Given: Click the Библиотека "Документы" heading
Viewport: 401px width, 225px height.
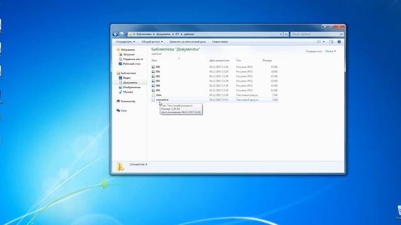Looking at the screenshot, I should pos(175,49).
